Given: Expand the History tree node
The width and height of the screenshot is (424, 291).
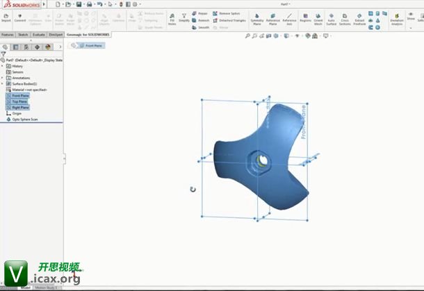Looking at the screenshot, I should pos(3,66).
